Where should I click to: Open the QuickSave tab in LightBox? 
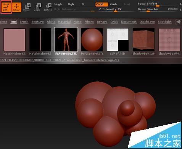[x=147, y=22]
